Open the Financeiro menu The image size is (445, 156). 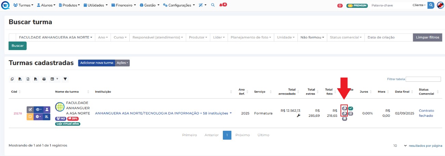(126, 5)
